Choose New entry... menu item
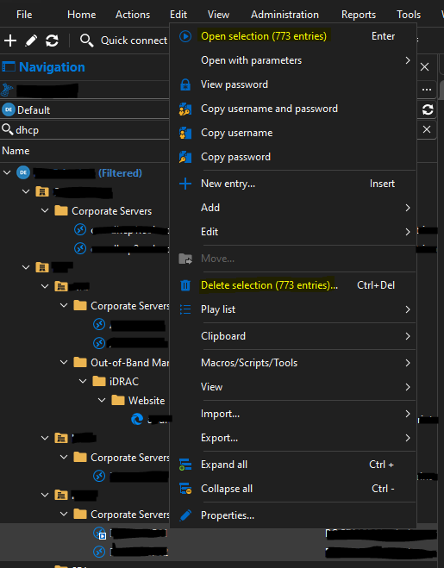The image size is (444, 568). [x=293, y=184]
